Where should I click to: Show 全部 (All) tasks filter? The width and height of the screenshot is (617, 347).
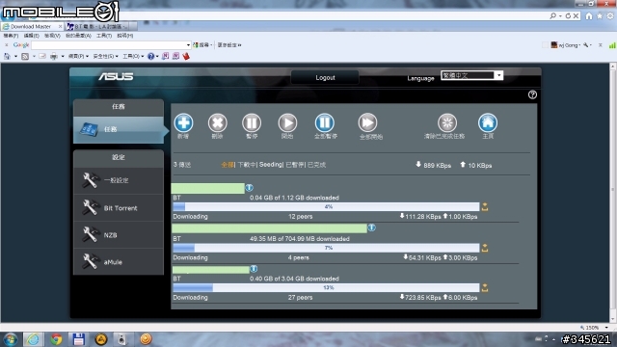[x=228, y=165]
